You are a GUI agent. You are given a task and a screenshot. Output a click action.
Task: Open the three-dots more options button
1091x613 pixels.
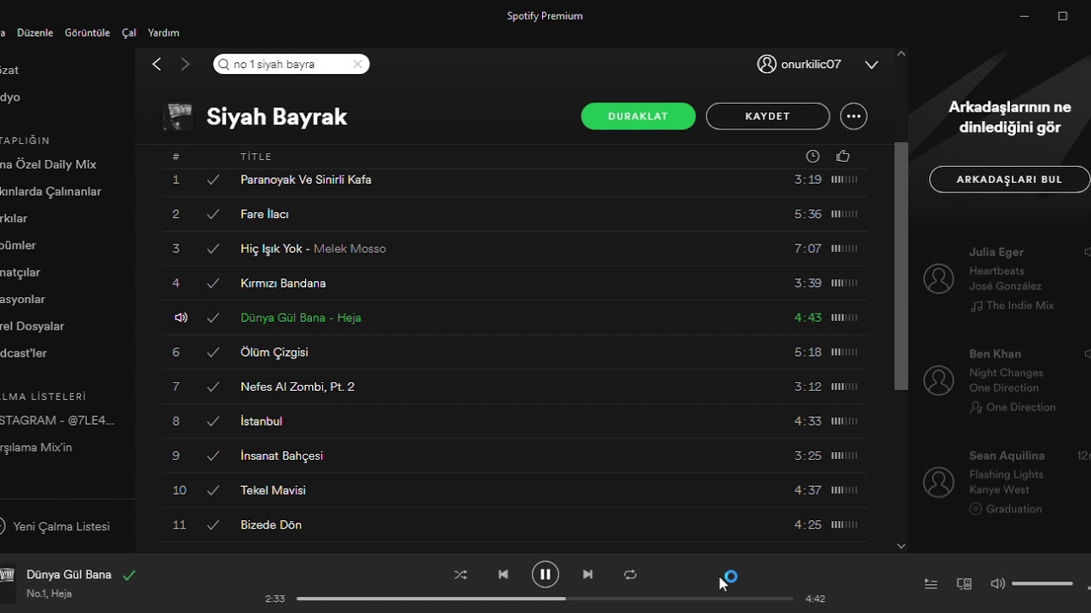854,116
